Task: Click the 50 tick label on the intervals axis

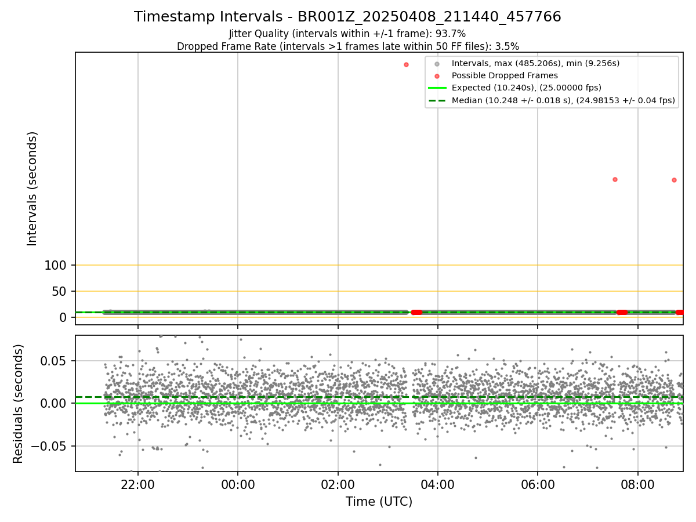Action: pos(58,292)
